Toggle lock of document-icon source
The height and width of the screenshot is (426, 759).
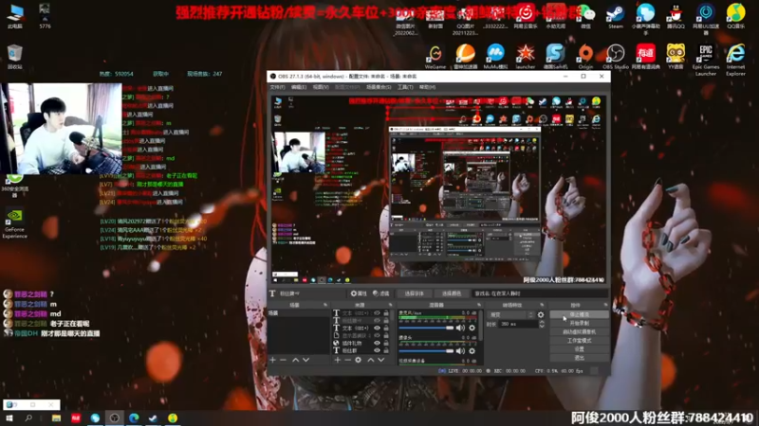[386, 336]
